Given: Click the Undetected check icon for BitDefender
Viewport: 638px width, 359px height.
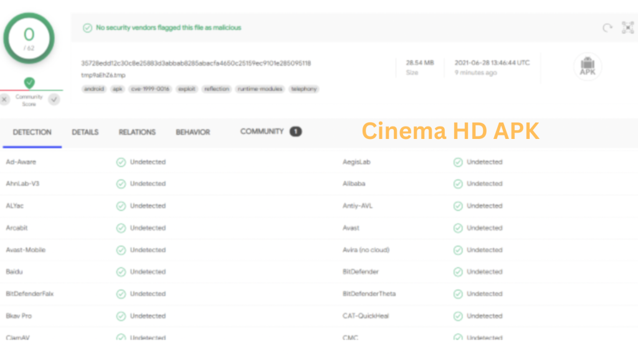Looking at the screenshot, I should pos(458,272).
